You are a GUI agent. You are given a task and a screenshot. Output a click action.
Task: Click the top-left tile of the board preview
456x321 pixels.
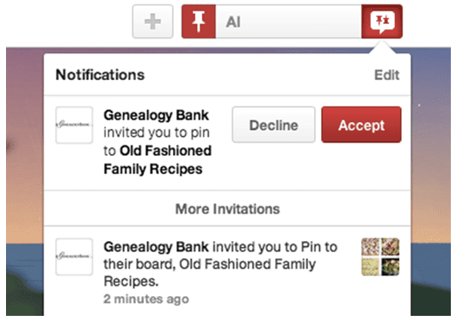coord(371,247)
